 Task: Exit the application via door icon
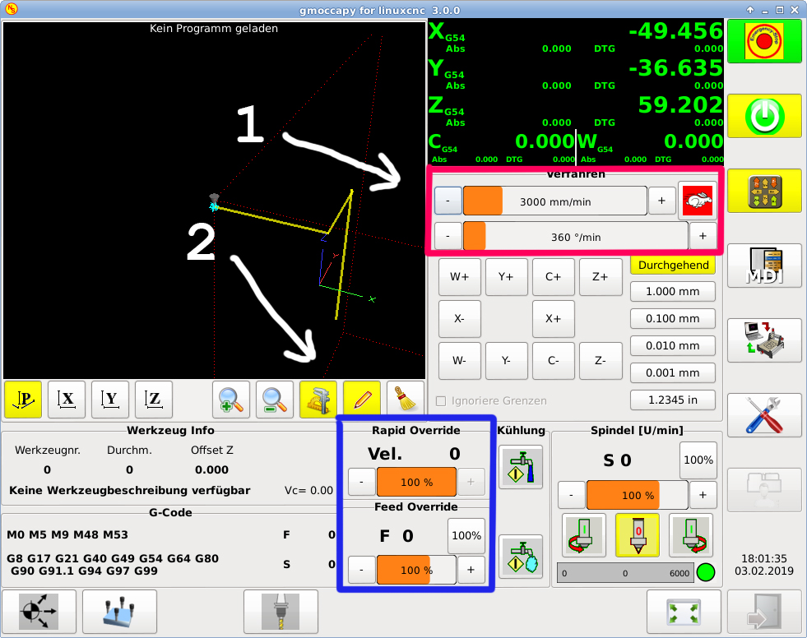[x=764, y=611]
